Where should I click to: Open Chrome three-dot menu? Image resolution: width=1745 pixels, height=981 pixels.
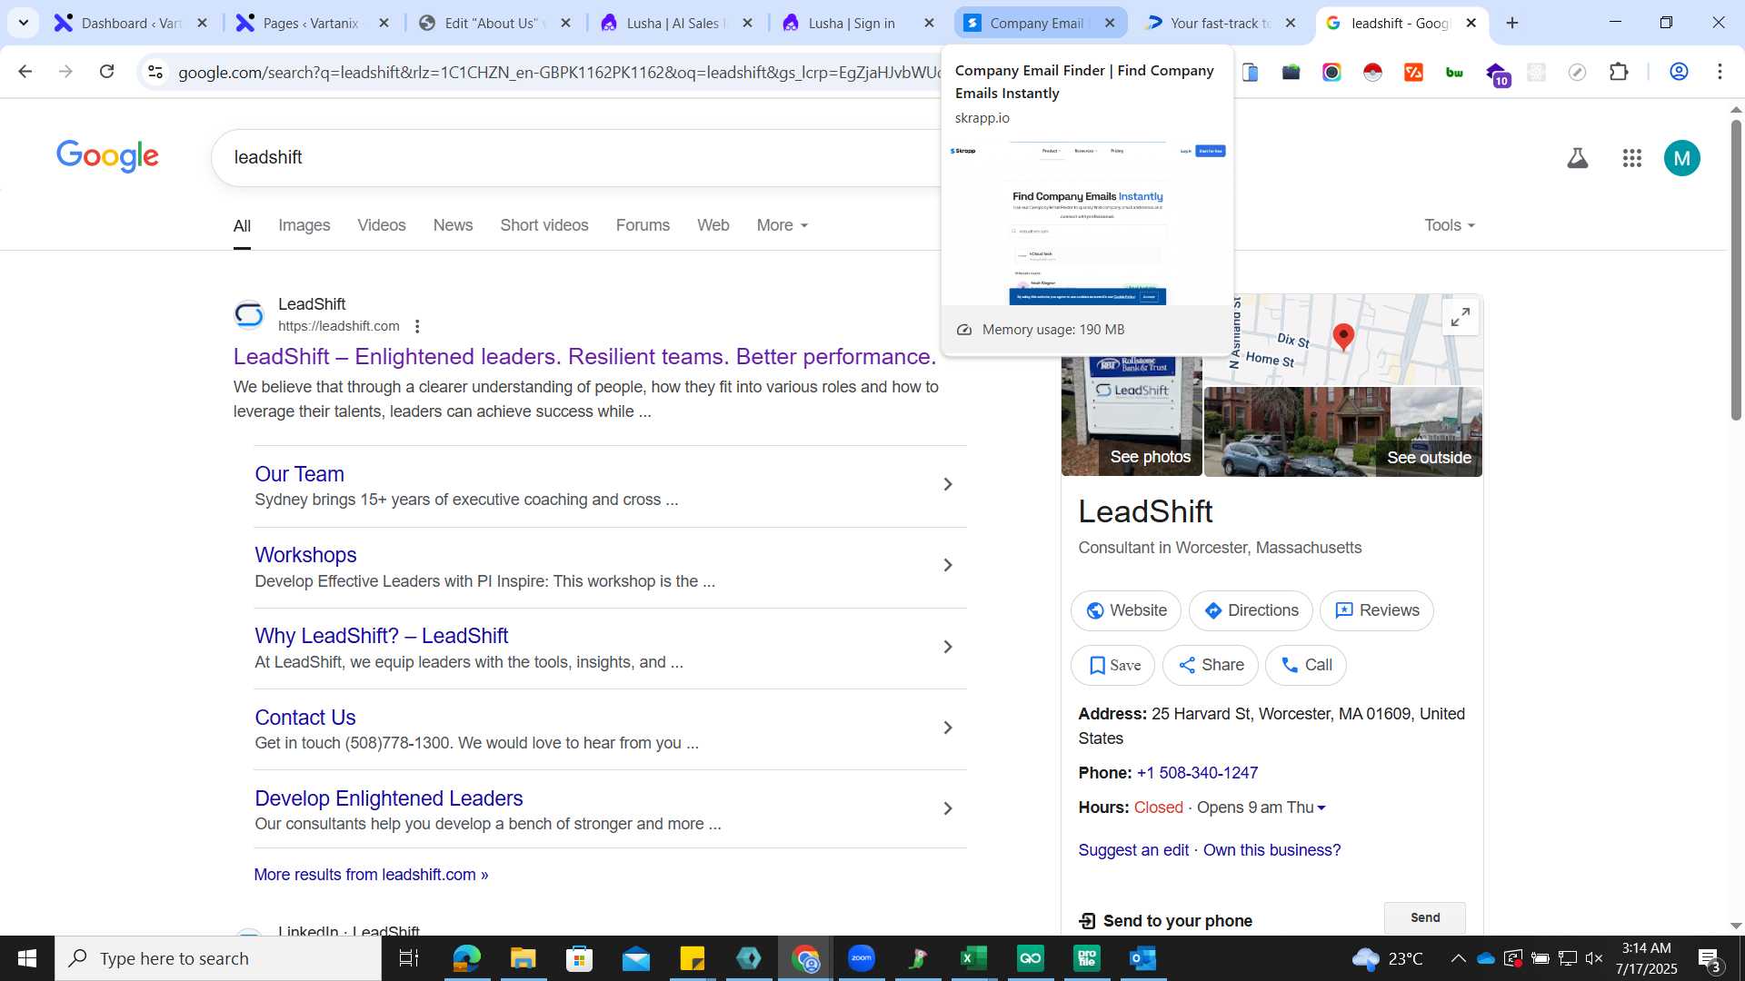point(1720,72)
